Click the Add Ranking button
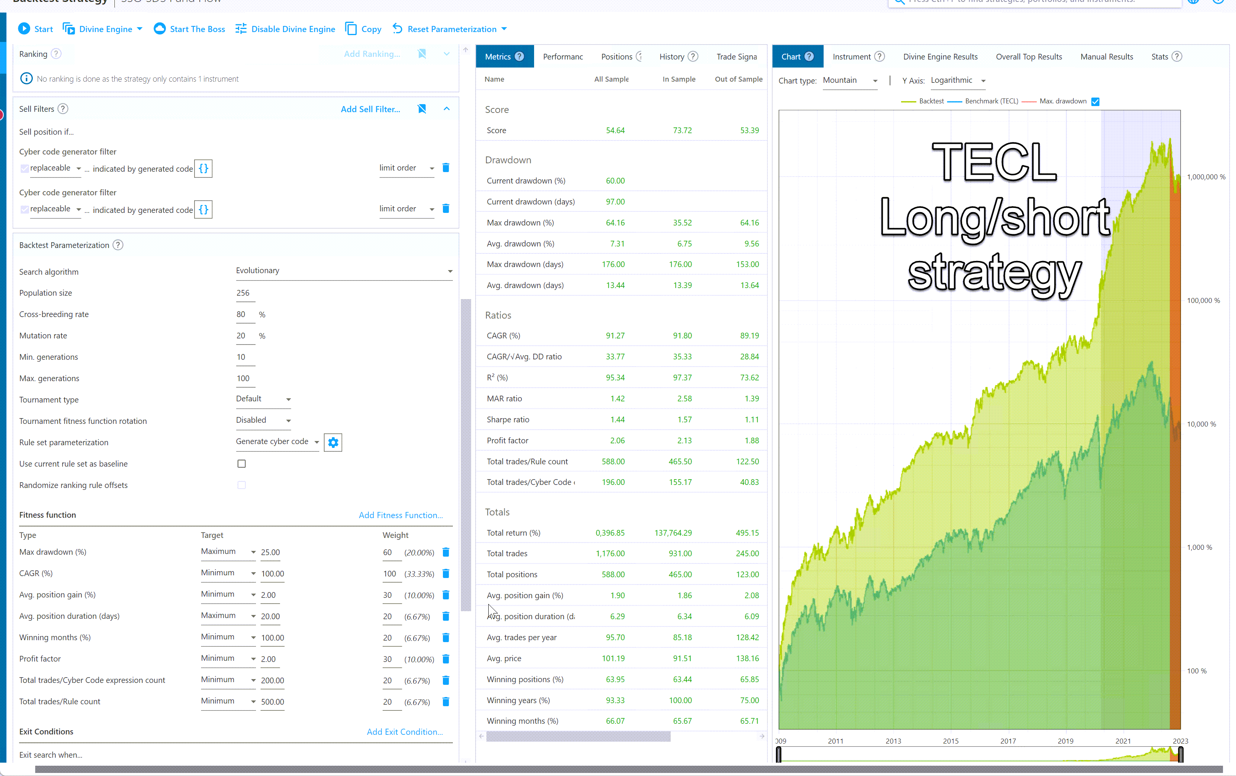The width and height of the screenshot is (1236, 776). (x=372, y=54)
